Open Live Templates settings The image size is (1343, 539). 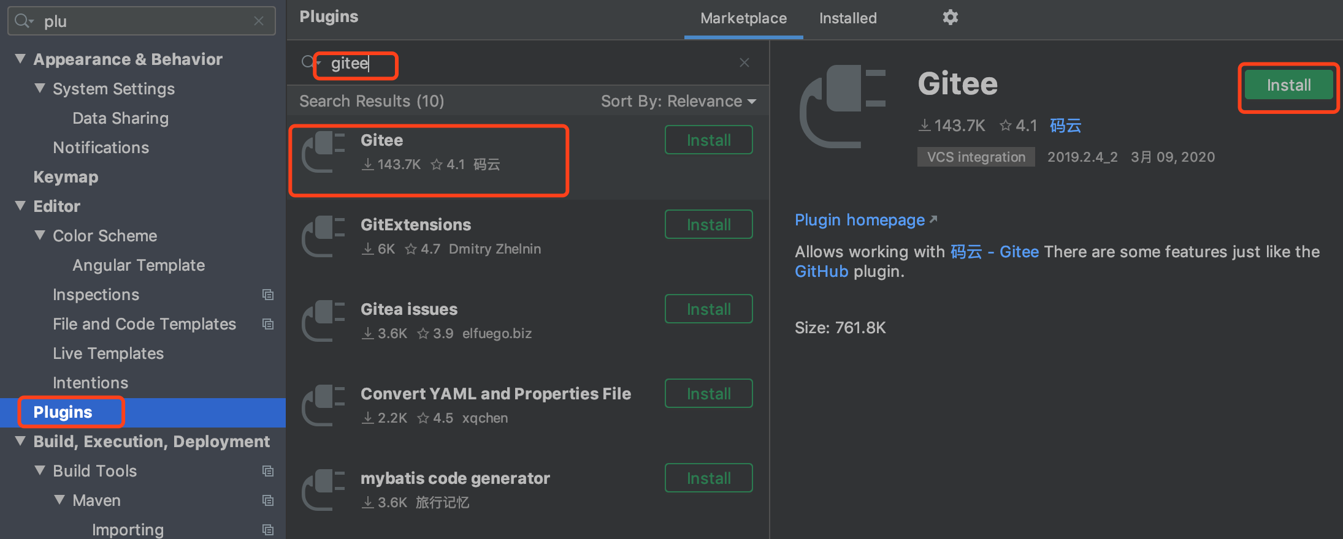click(x=108, y=353)
